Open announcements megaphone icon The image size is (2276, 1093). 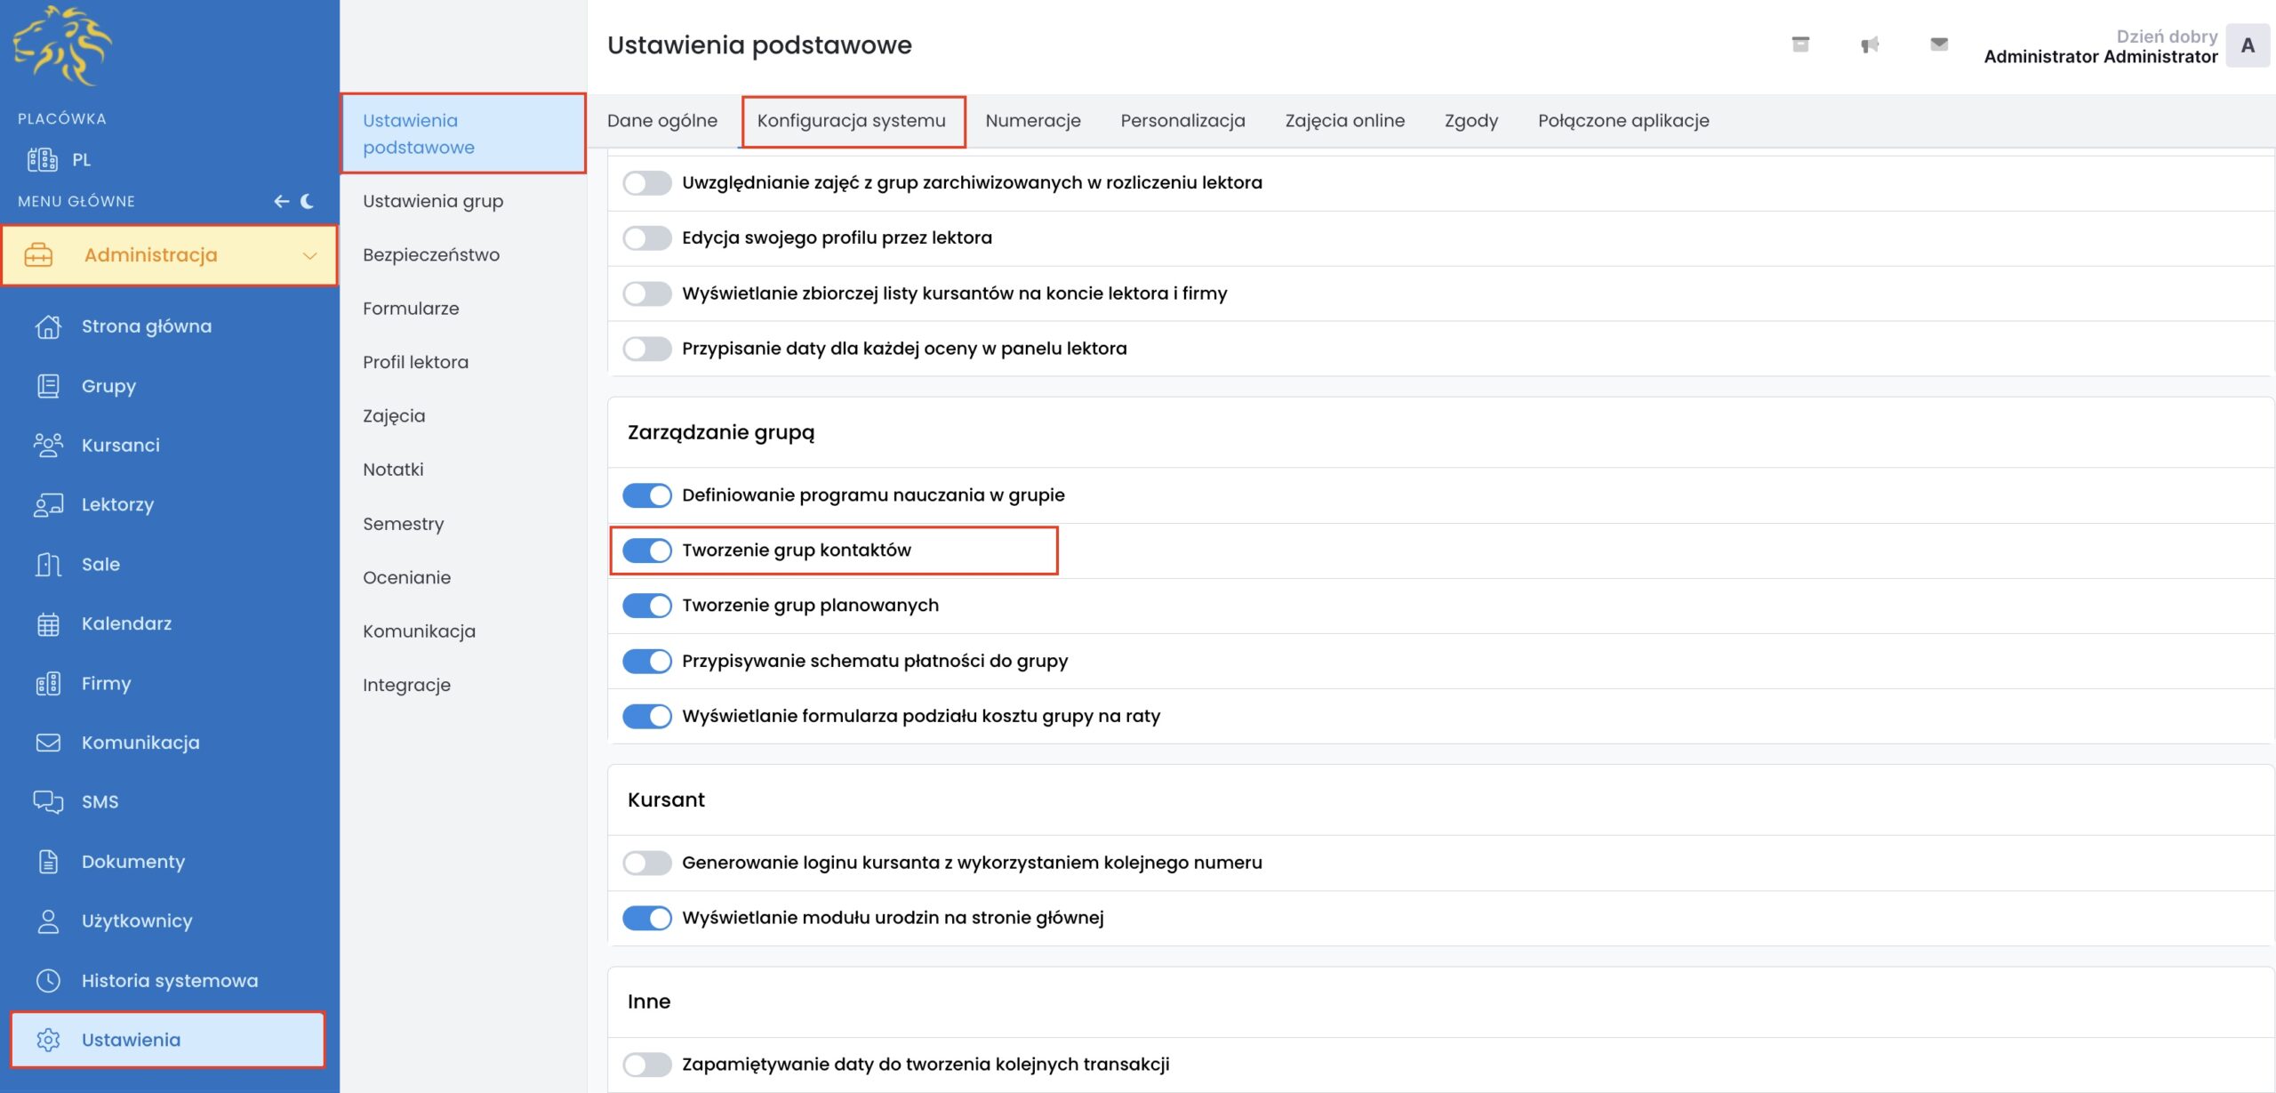[x=1870, y=44]
